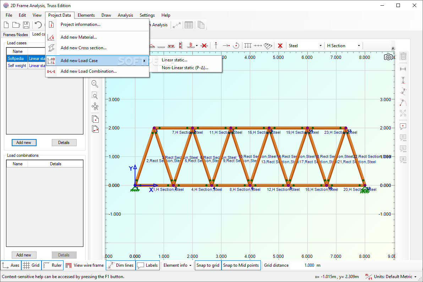Open the Help menu
This screenshot has height=282, width=423.
point(166,15)
